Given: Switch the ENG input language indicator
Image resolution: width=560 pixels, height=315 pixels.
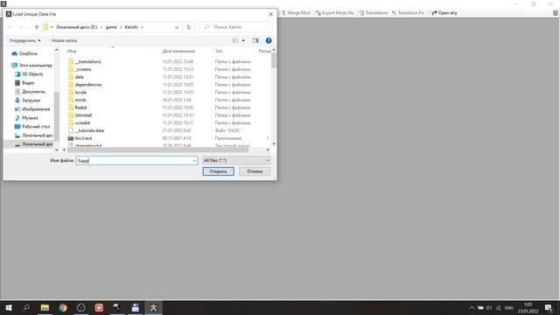Looking at the screenshot, I should (509, 308).
